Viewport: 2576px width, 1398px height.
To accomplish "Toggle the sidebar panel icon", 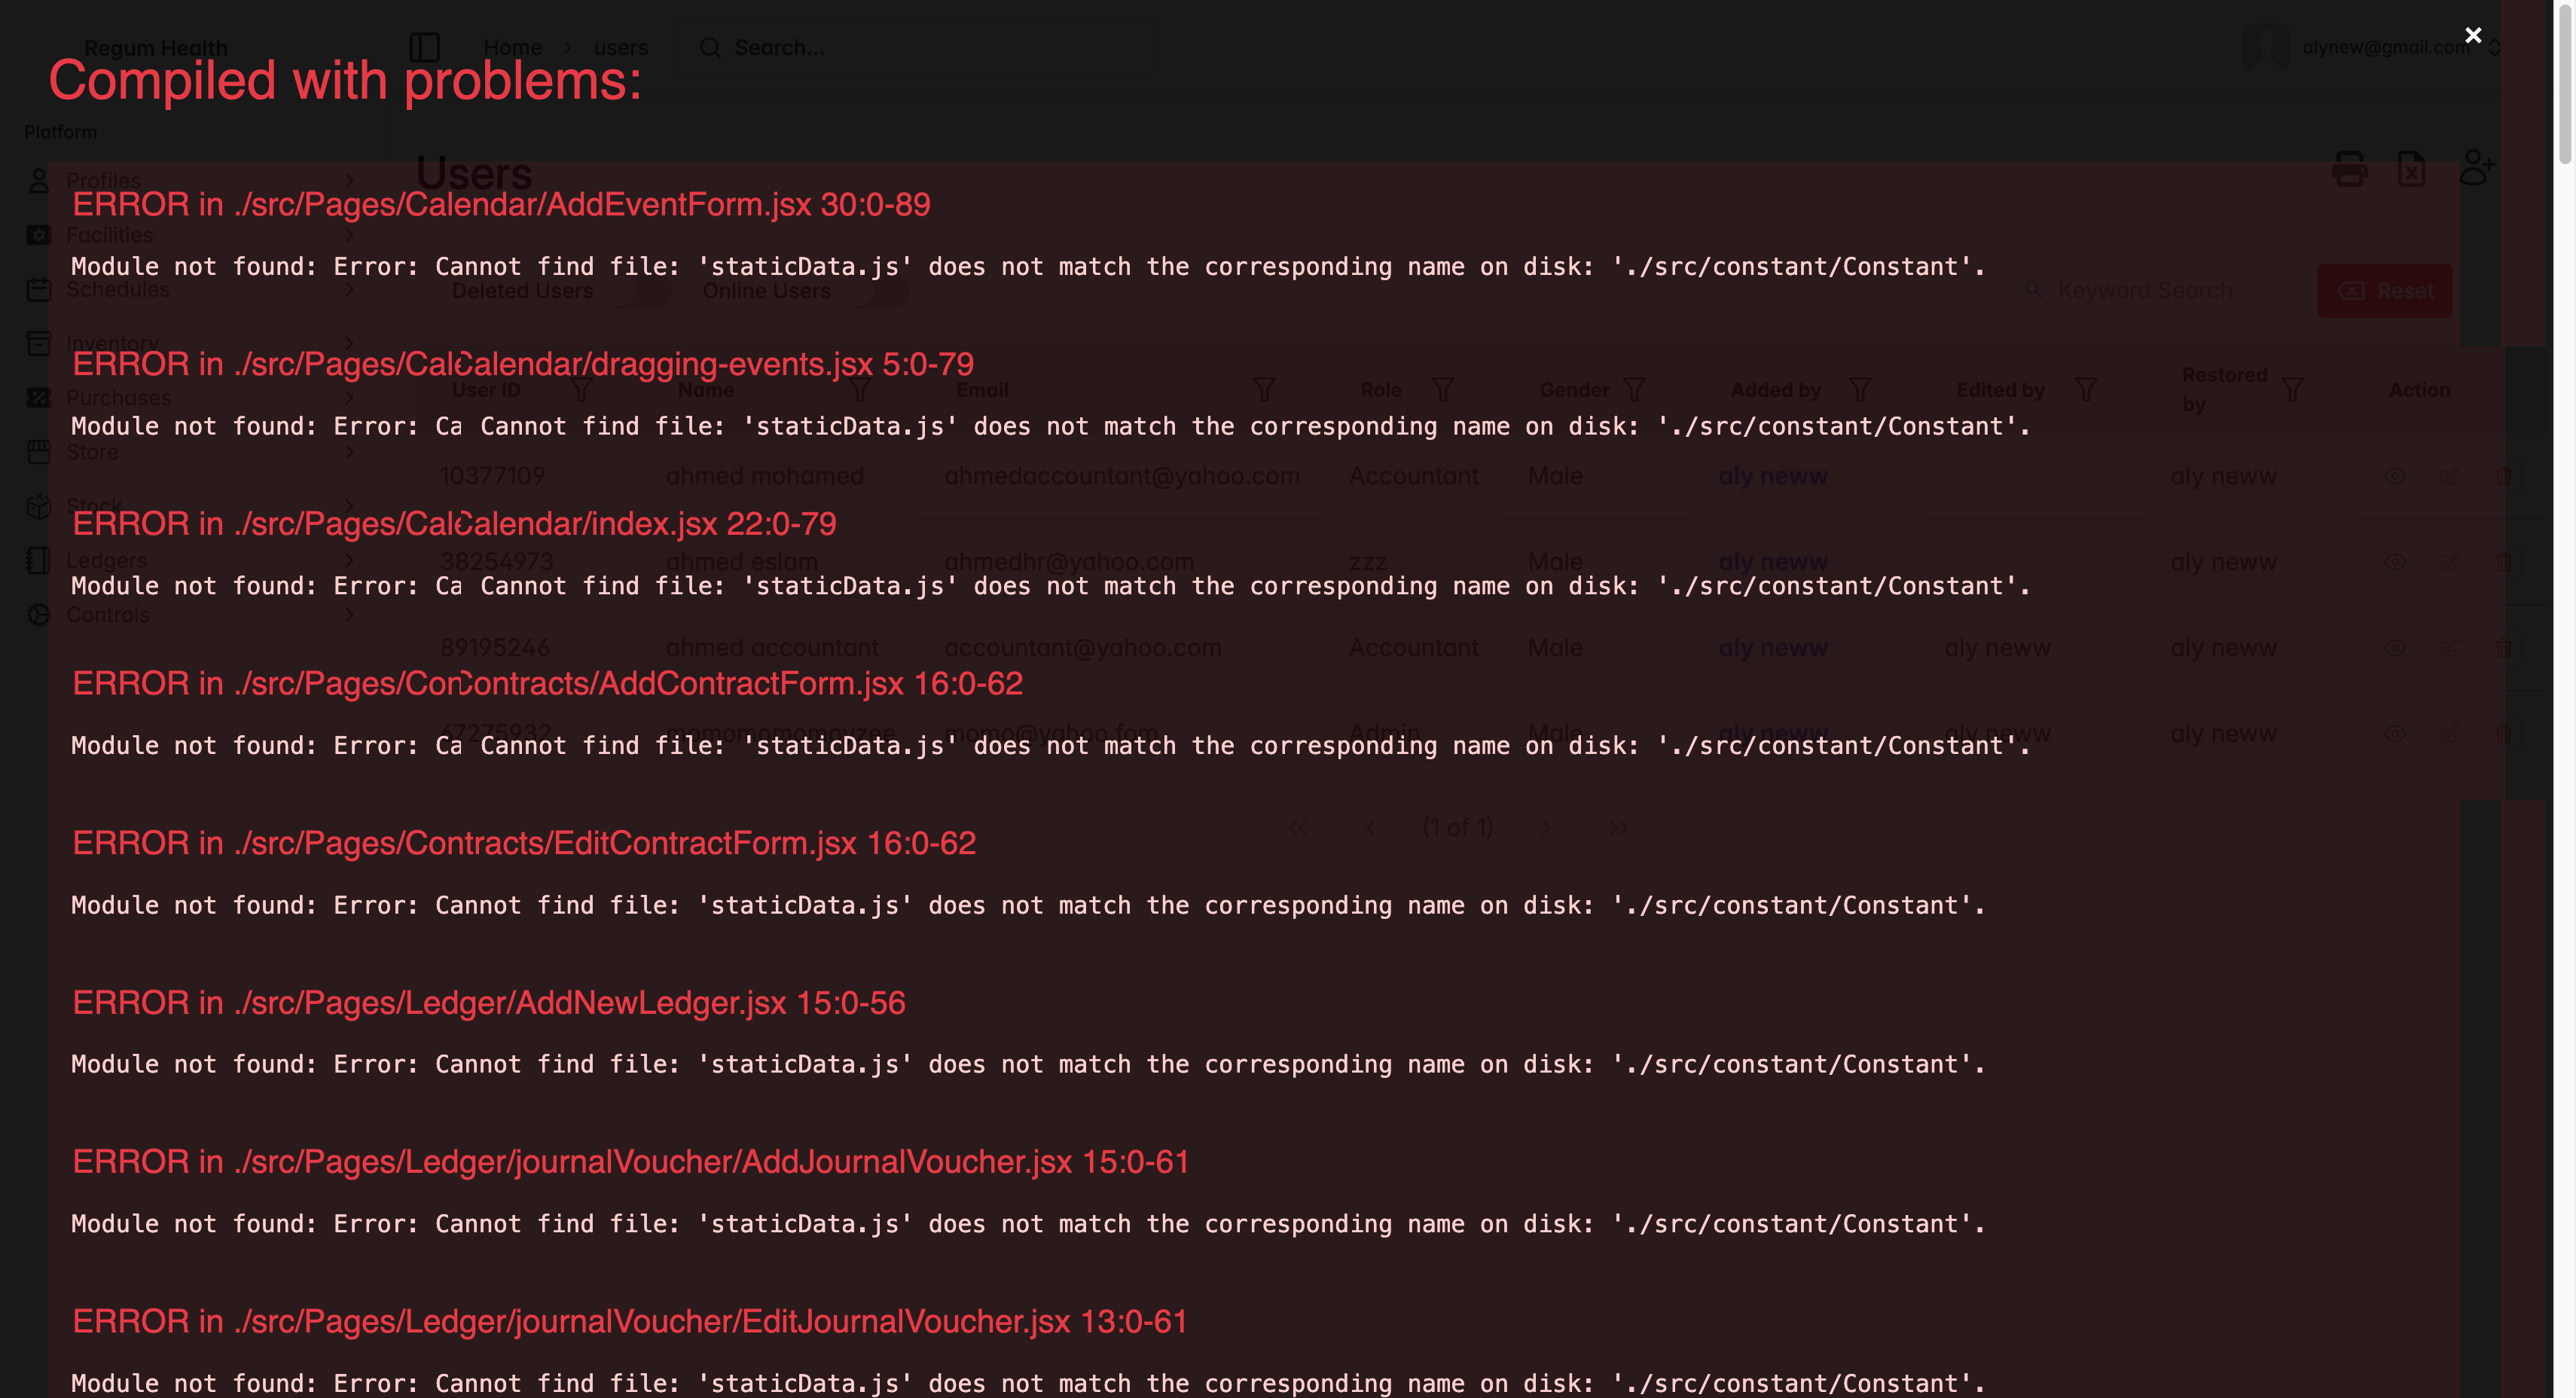I will (425, 47).
